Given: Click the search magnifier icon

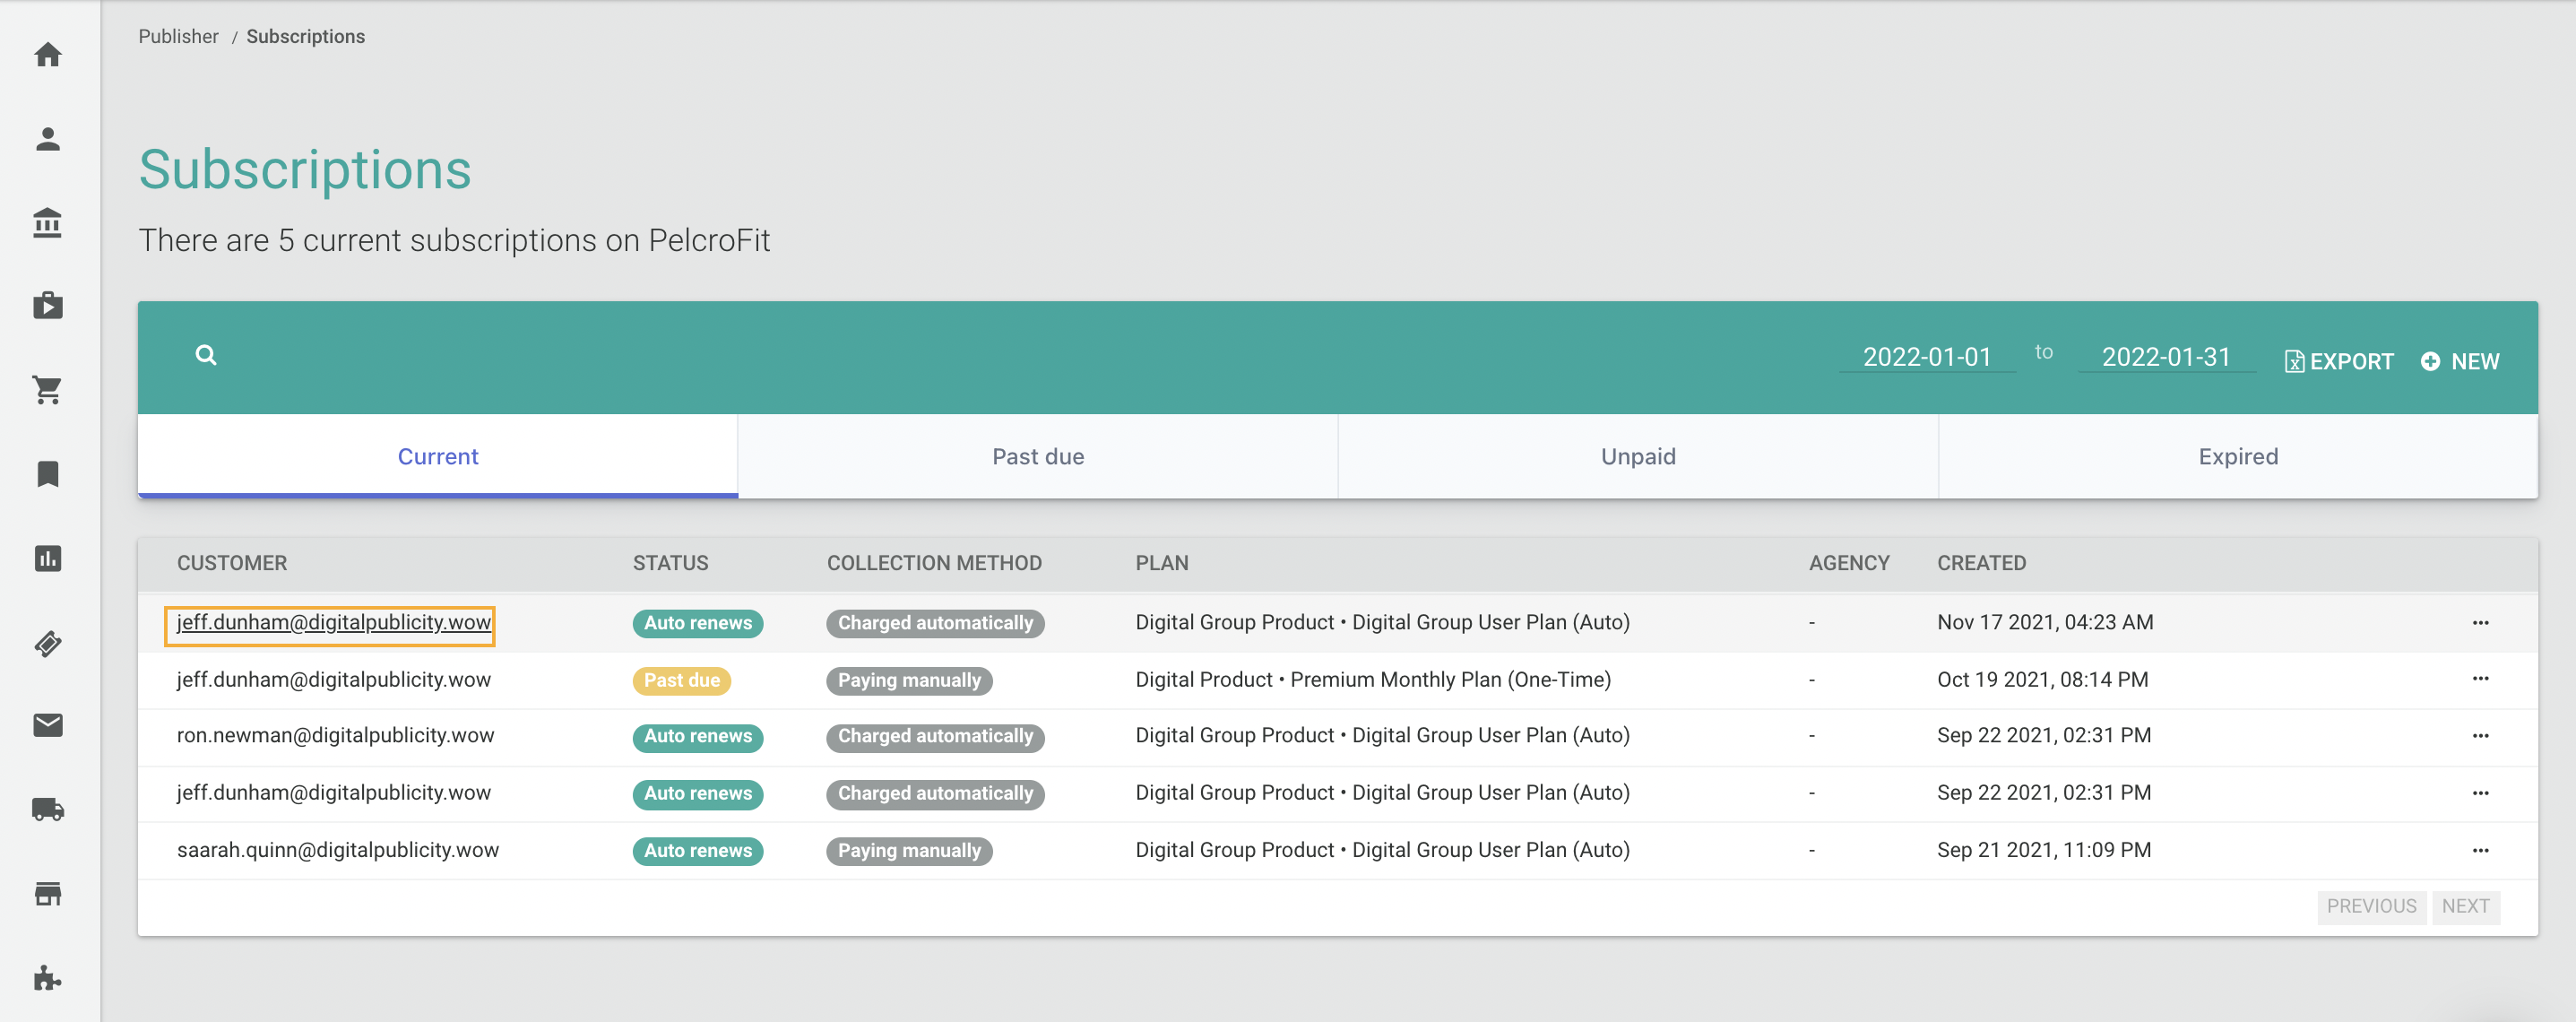Looking at the screenshot, I should click(x=206, y=355).
